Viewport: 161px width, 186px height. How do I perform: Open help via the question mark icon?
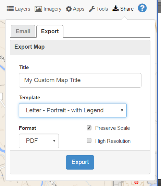coord(142,8)
